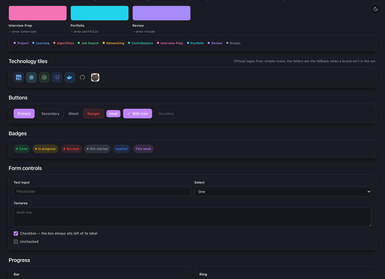385x279 pixels.
Task: Click inside the Multi-line textarea
Action: point(193,217)
